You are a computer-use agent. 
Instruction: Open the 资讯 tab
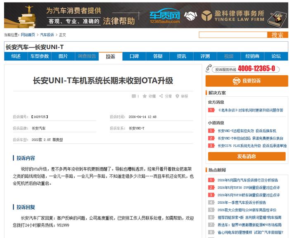182,56
